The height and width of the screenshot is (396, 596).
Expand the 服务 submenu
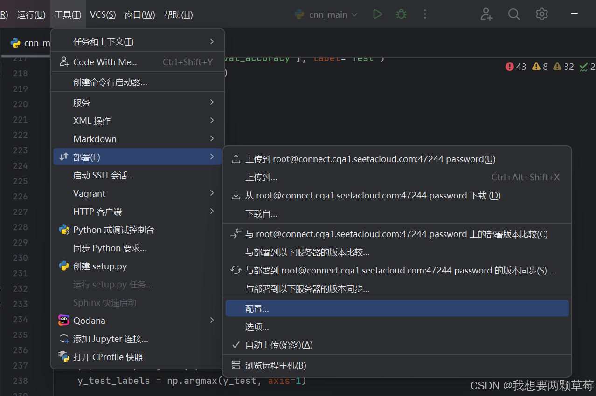tap(84, 102)
